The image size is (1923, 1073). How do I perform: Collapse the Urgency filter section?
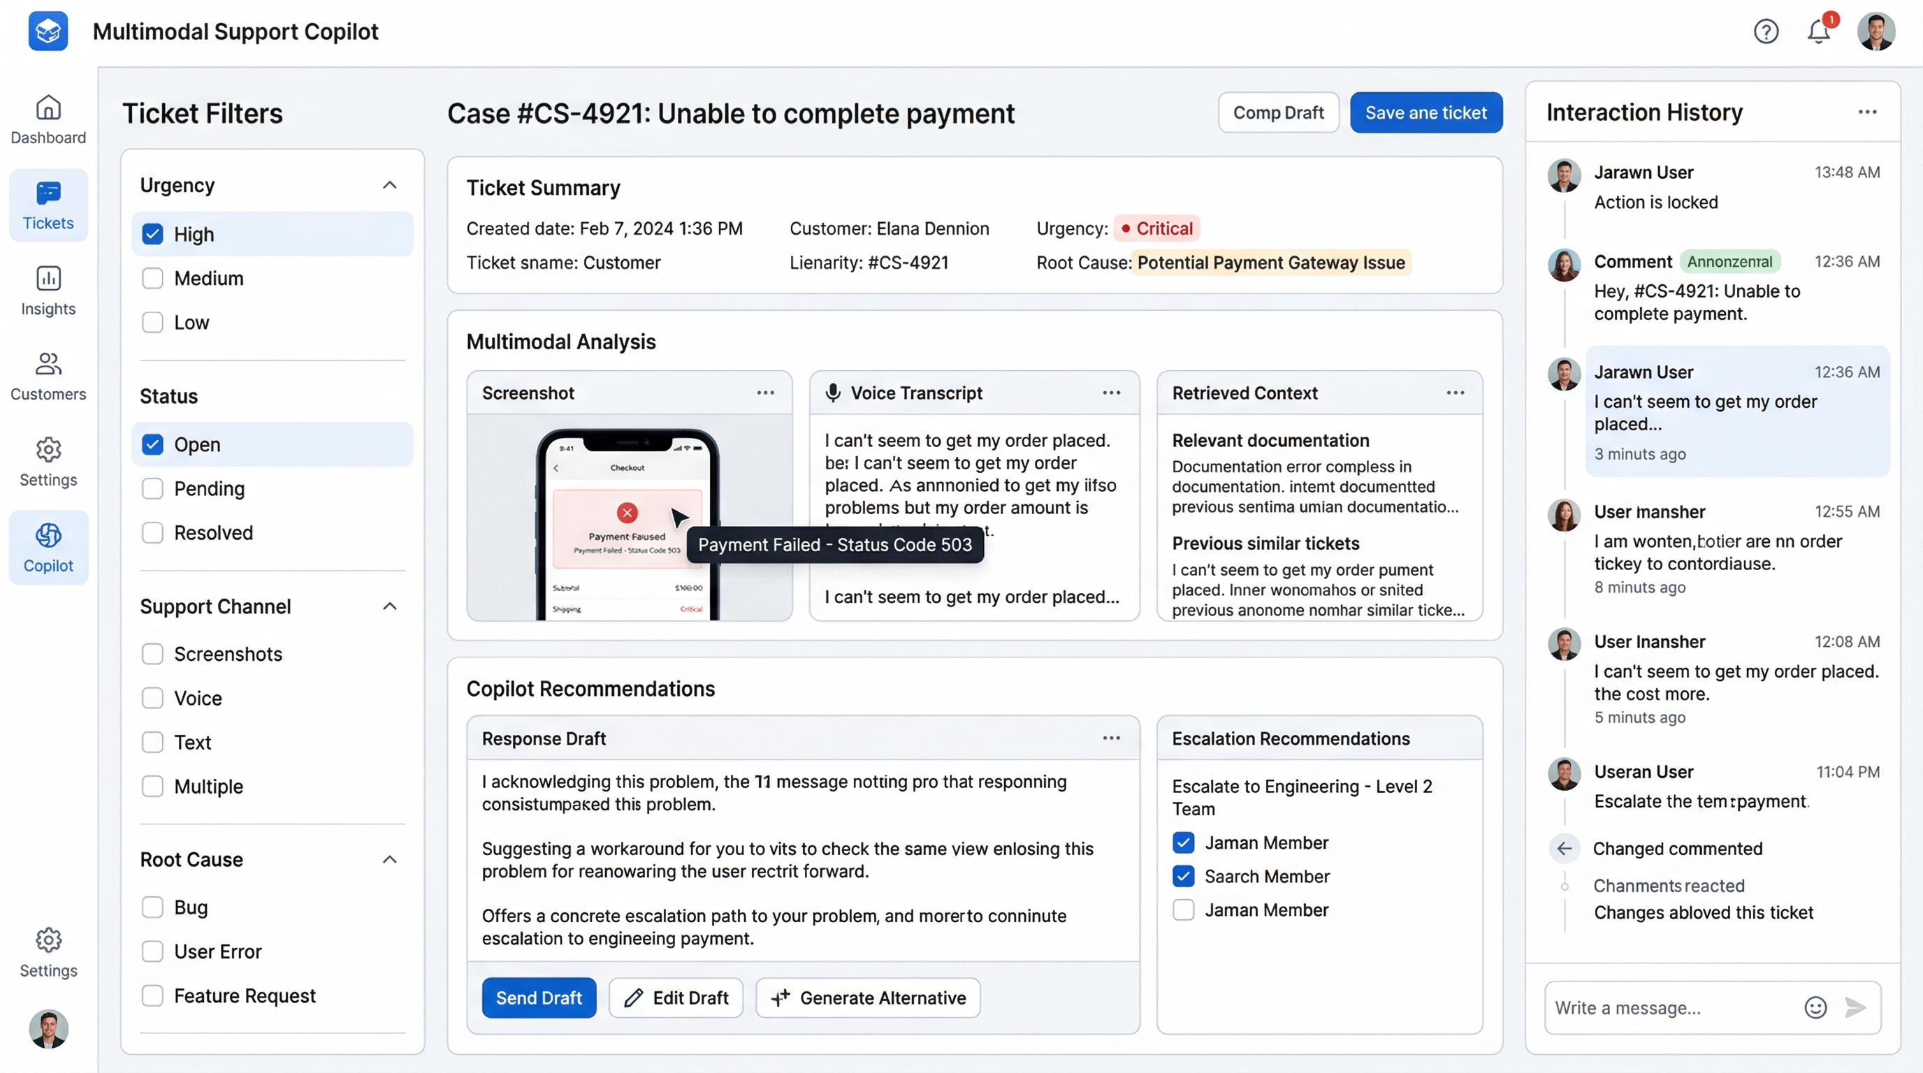coord(389,184)
